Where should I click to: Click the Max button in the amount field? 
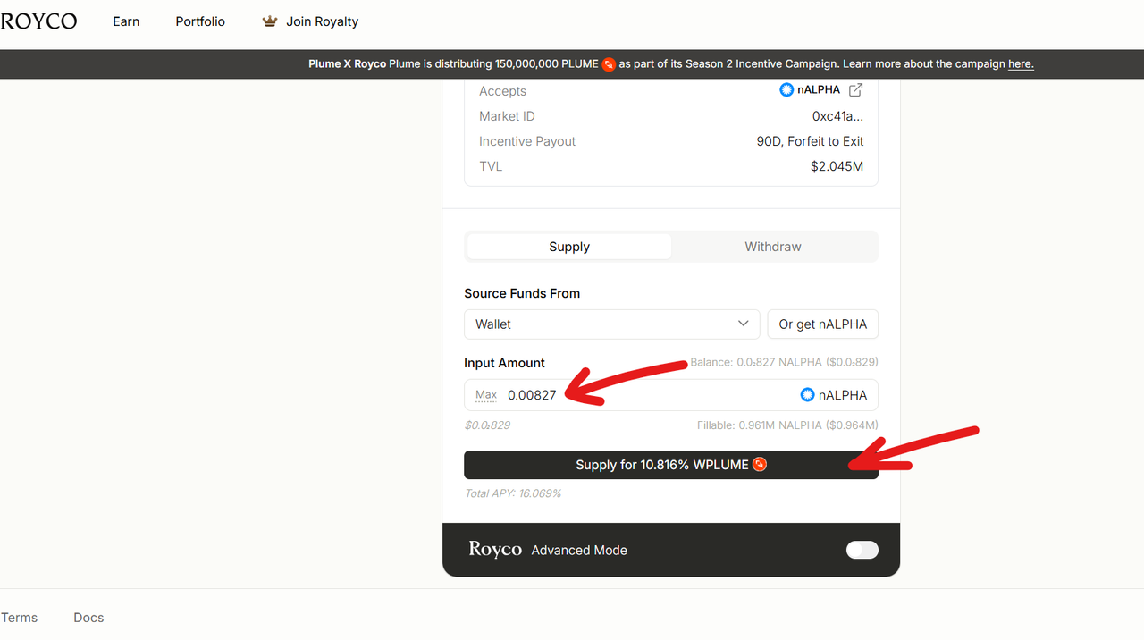coord(486,395)
